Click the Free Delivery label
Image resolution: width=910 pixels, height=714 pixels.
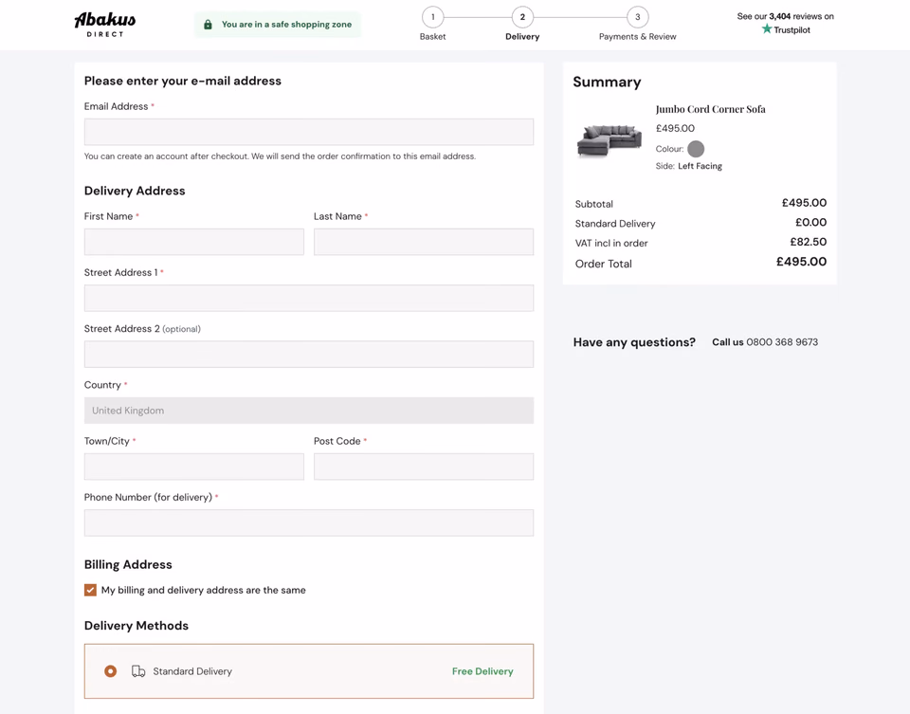(482, 671)
